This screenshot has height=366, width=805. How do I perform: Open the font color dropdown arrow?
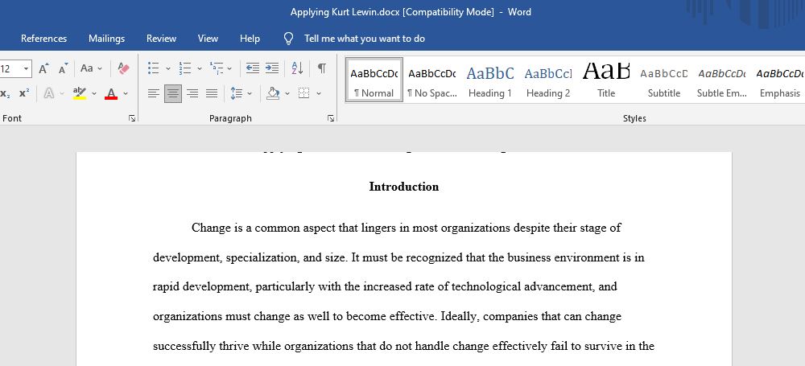tap(126, 93)
